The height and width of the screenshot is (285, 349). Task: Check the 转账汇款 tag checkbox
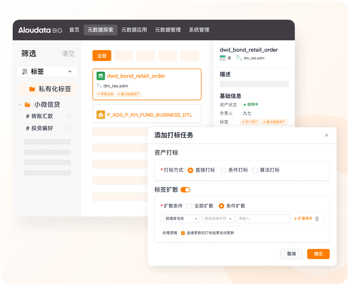[x=69, y=116]
